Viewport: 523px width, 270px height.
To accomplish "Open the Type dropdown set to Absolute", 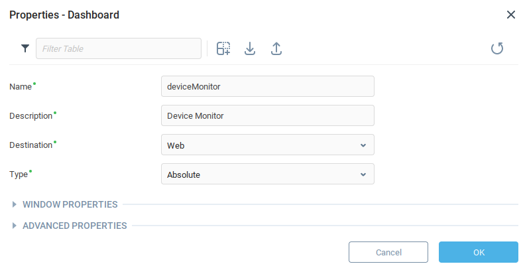I will pos(267,174).
